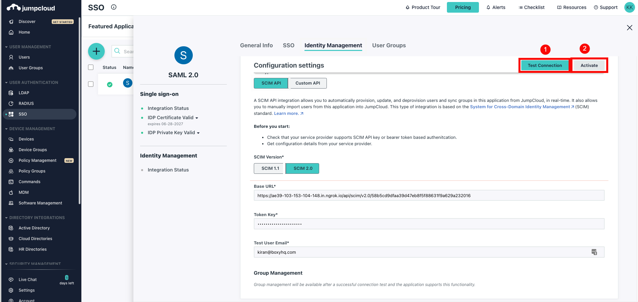Open the Resources menu
This screenshot has height=302, width=638.
tap(572, 7)
